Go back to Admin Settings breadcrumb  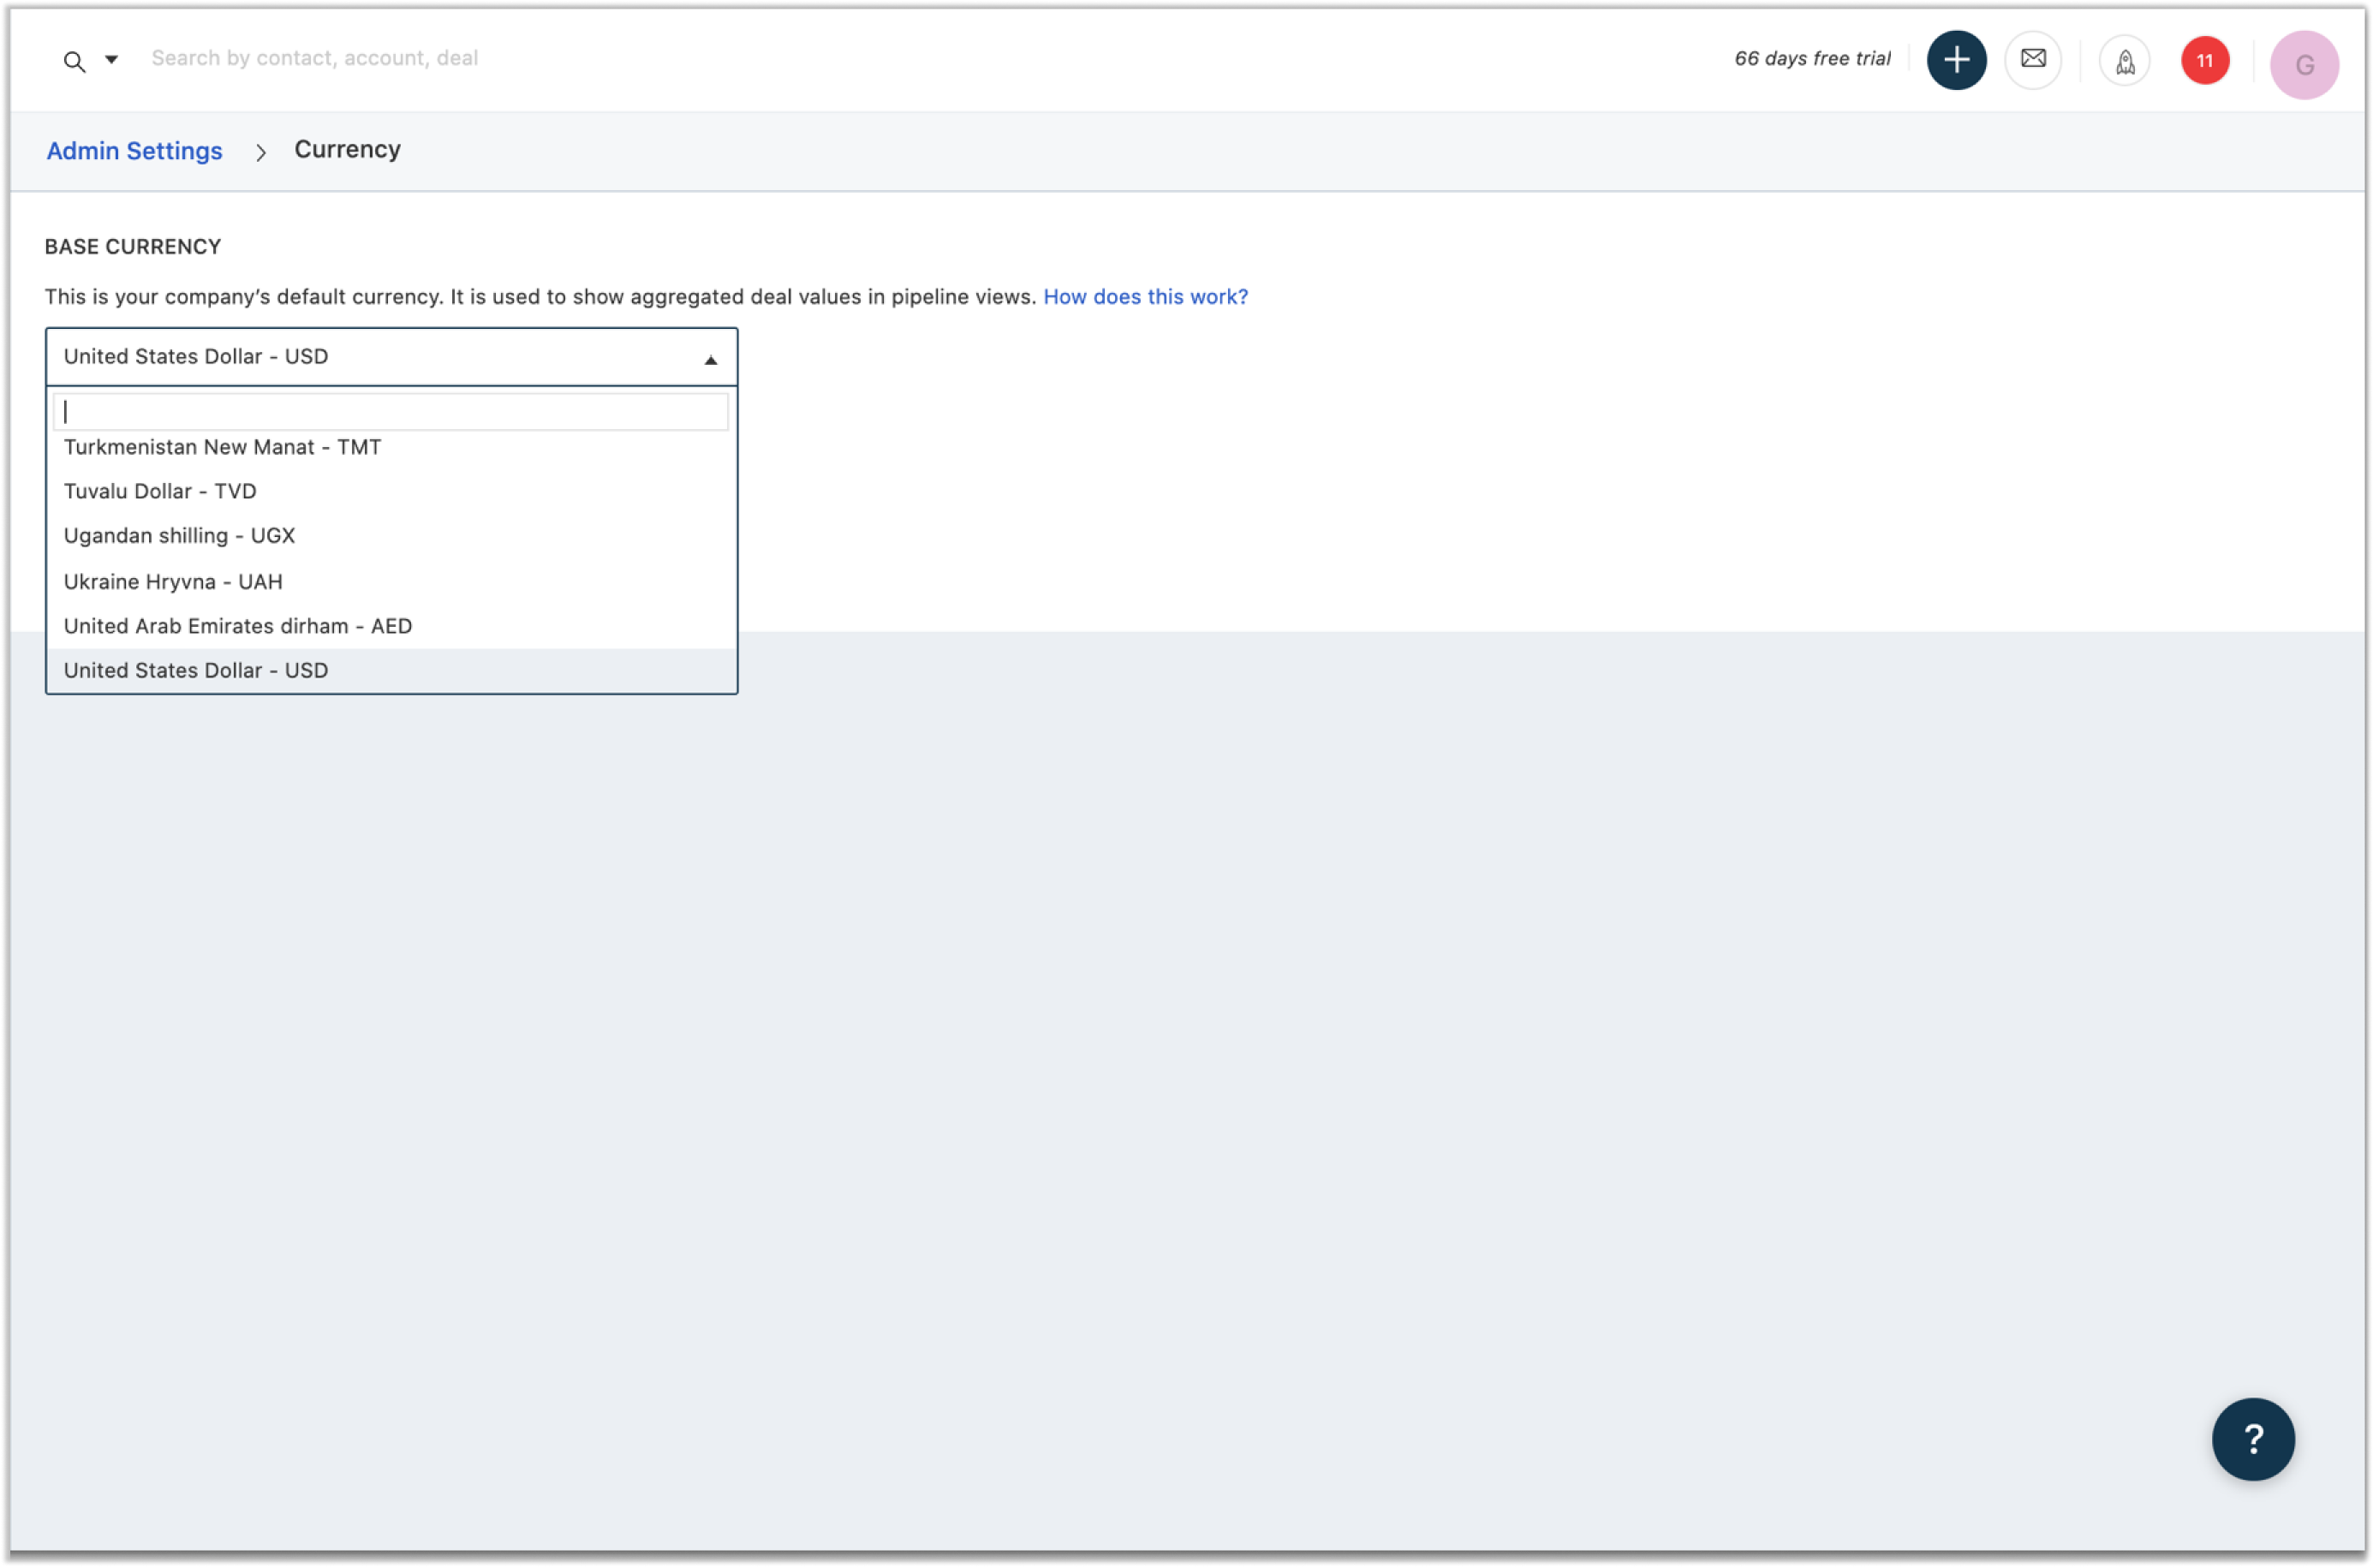134,151
